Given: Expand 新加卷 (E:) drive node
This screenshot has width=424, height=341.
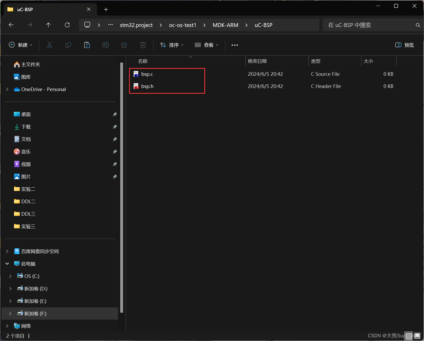Looking at the screenshot, I should pos(10,301).
